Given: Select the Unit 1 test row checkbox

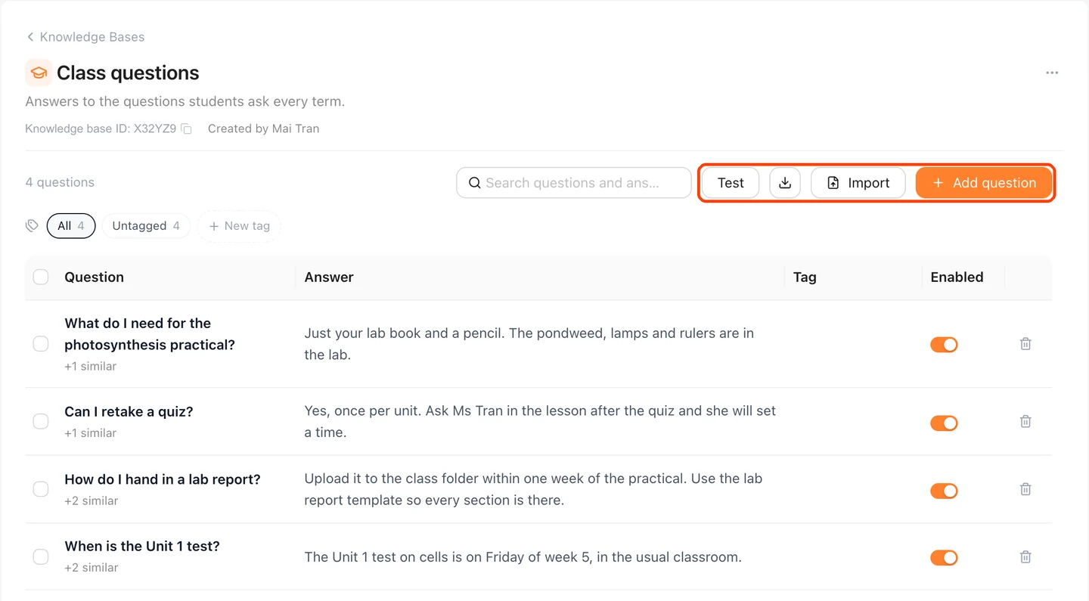Looking at the screenshot, I should click(x=41, y=557).
